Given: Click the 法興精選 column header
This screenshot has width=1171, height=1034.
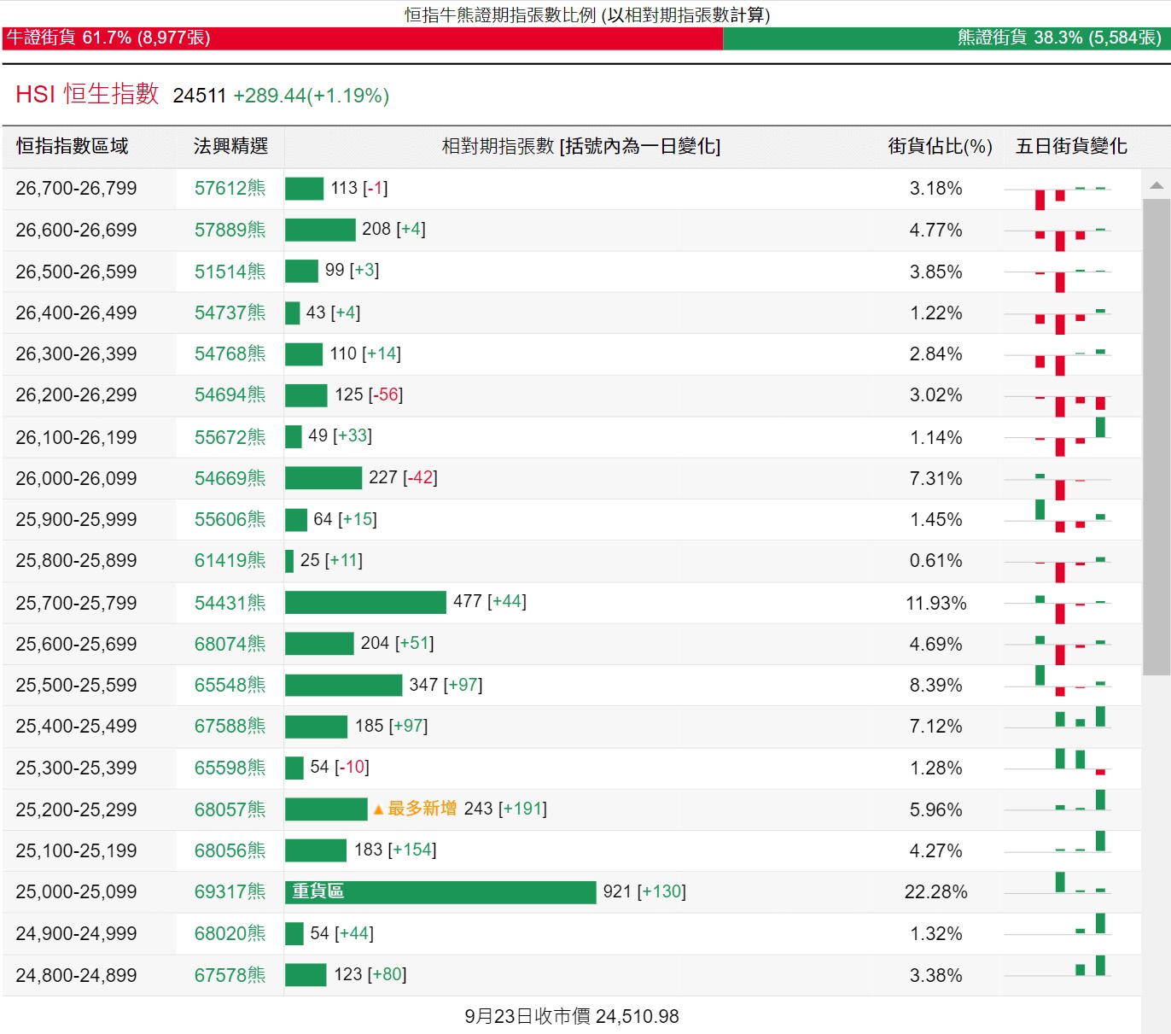Looking at the screenshot, I should (x=230, y=147).
